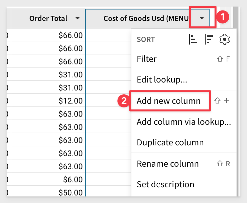Select Add new column menu item

pyautogui.click(x=168, y=101)
